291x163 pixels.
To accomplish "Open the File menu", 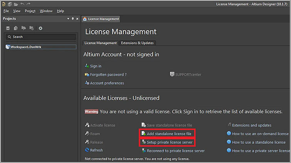I will 6,11.
